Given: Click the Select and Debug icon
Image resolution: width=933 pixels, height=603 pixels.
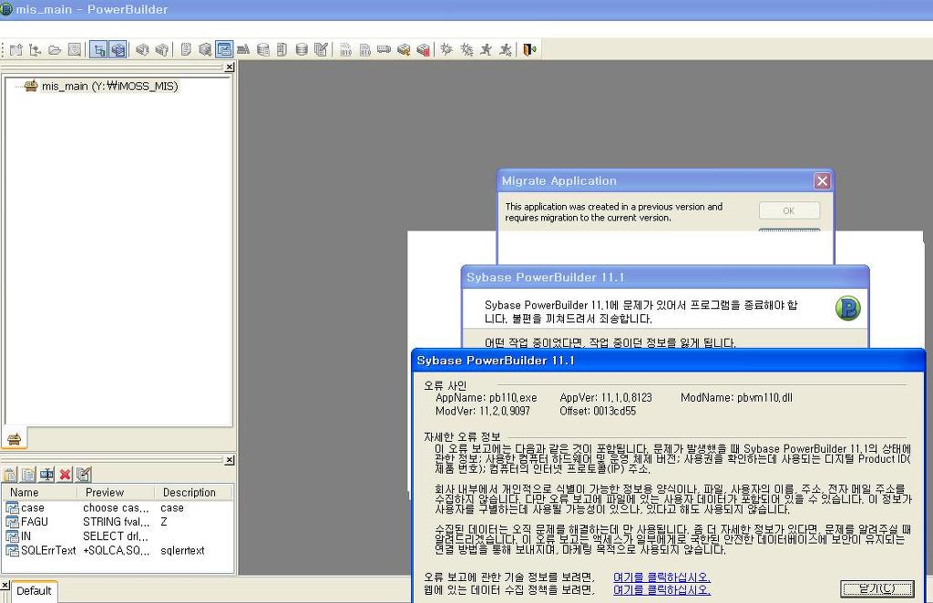Looking at the screenshot, I should click(x=466, y=49).
